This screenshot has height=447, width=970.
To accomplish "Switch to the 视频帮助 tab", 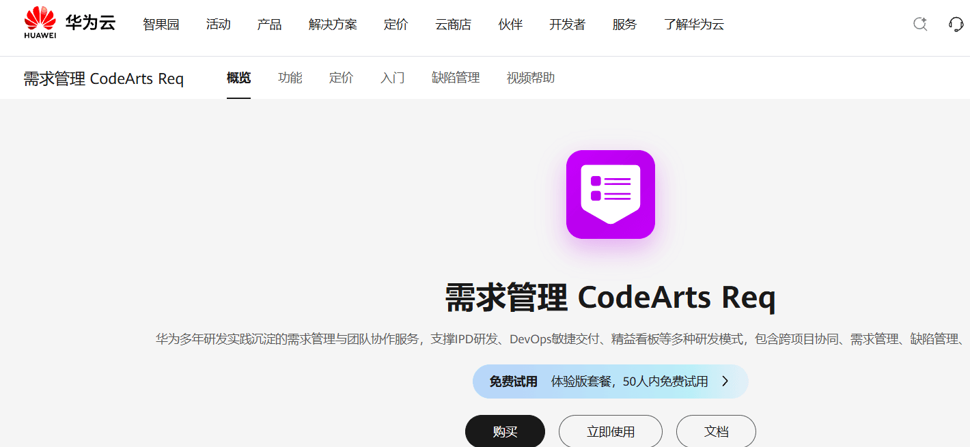I will 531,78.
